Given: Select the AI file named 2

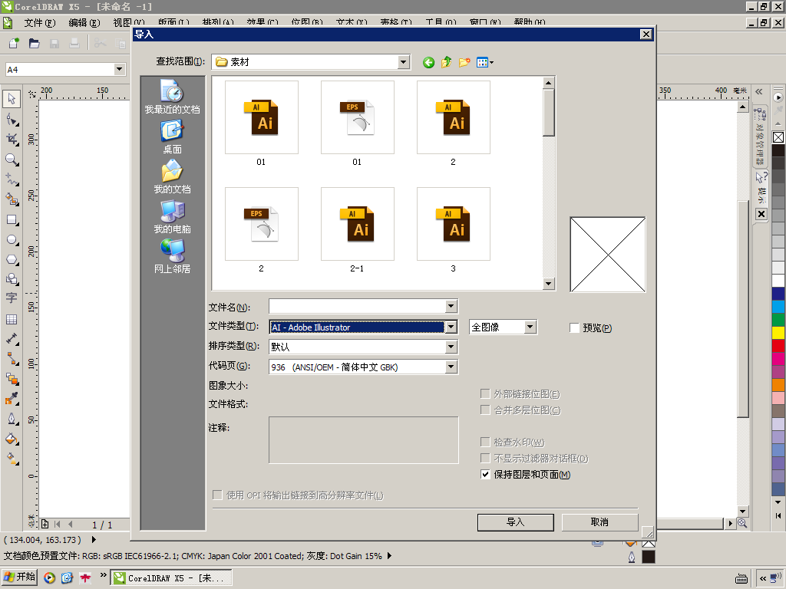Looking at the screenshot, I should pos(453,123).
